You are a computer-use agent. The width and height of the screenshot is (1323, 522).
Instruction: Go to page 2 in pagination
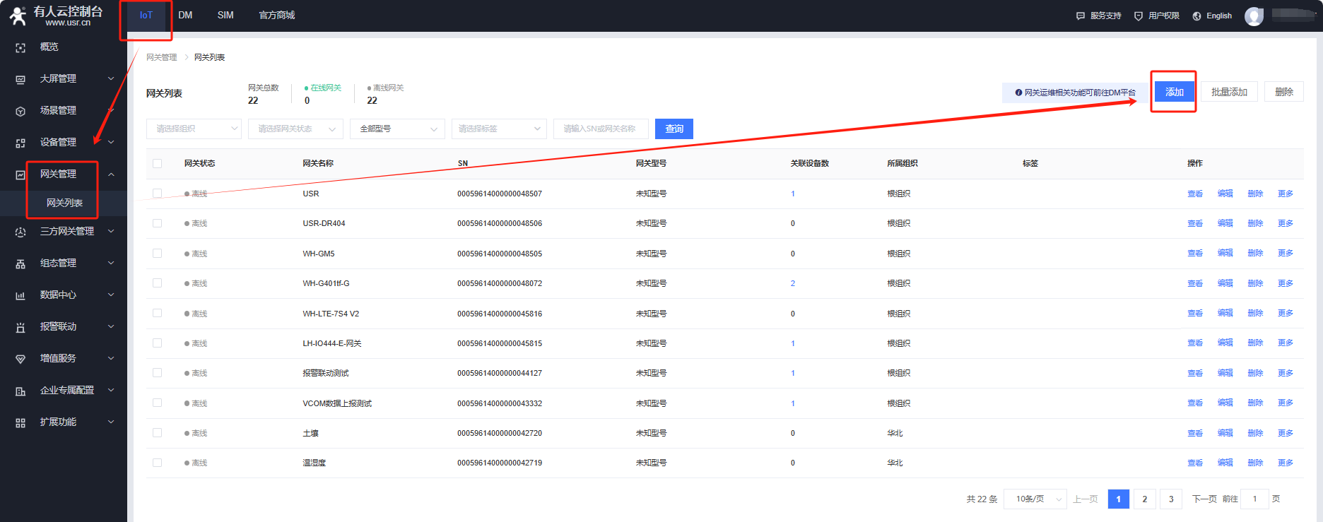point(1144,499)
